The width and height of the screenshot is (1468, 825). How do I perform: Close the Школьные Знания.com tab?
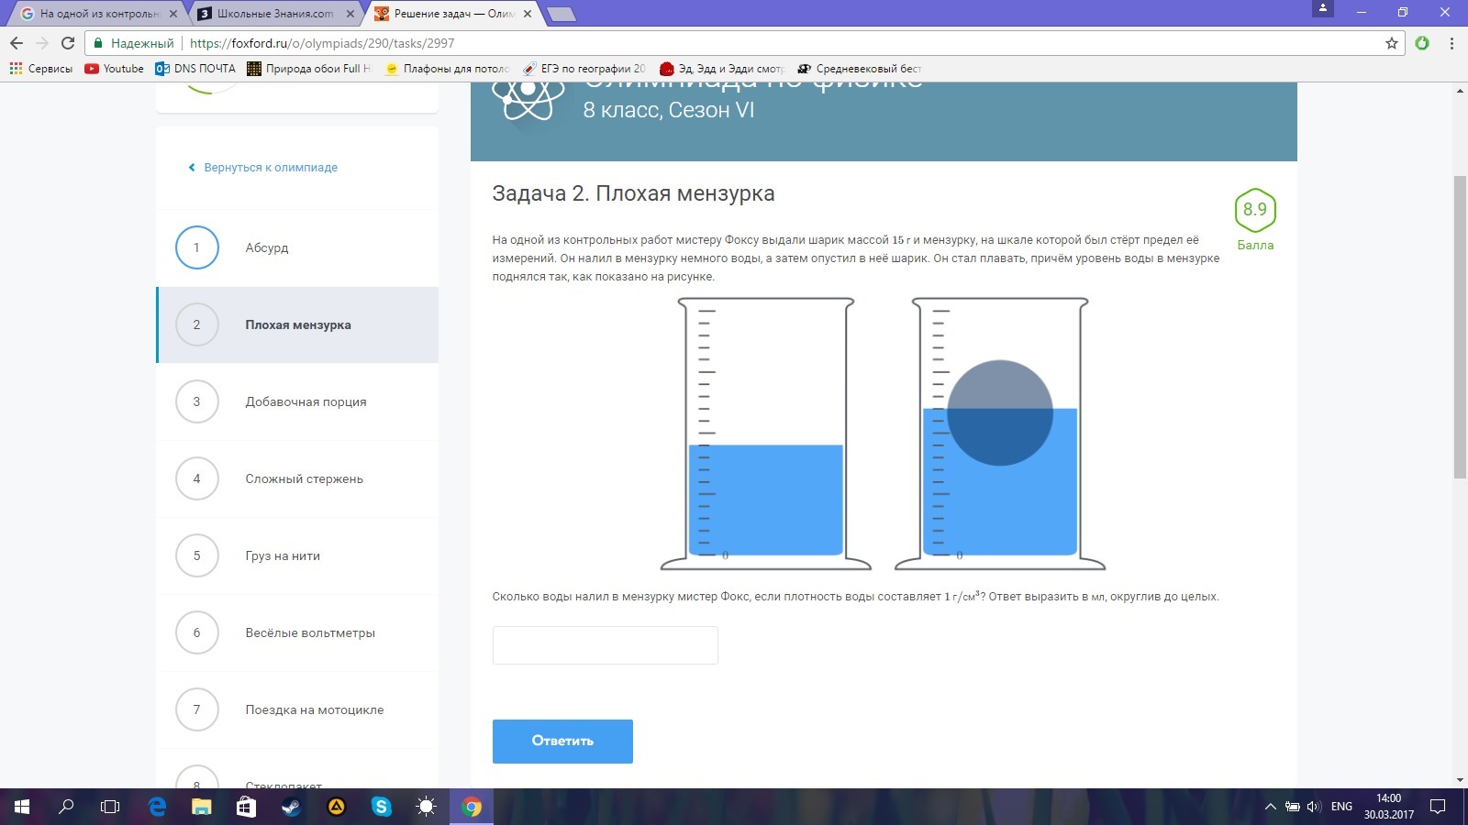point(350,14)
